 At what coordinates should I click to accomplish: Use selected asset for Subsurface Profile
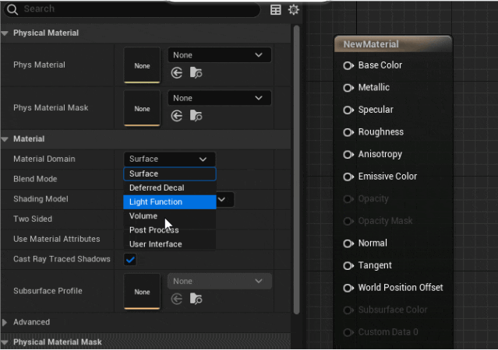[177, 299]
